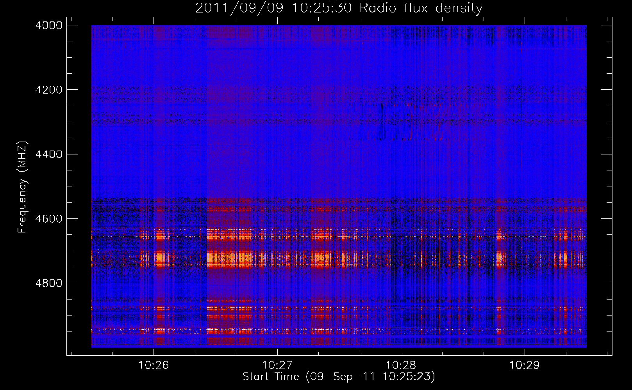Viewport: 632px width, 390px height.
Task: Click the 4000 frequency axis label
Action: (x=49, y=25)
